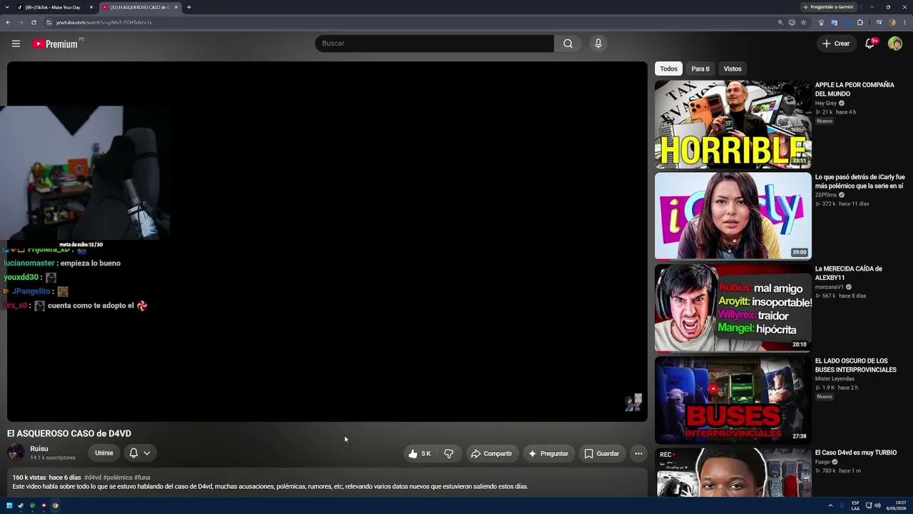This screenshot has height=514, width=913.
Task: Open Steam from the taskbar
Action: click(x=21, y=505)
